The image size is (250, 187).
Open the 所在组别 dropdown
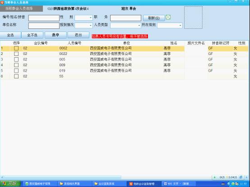pos(170,26)
